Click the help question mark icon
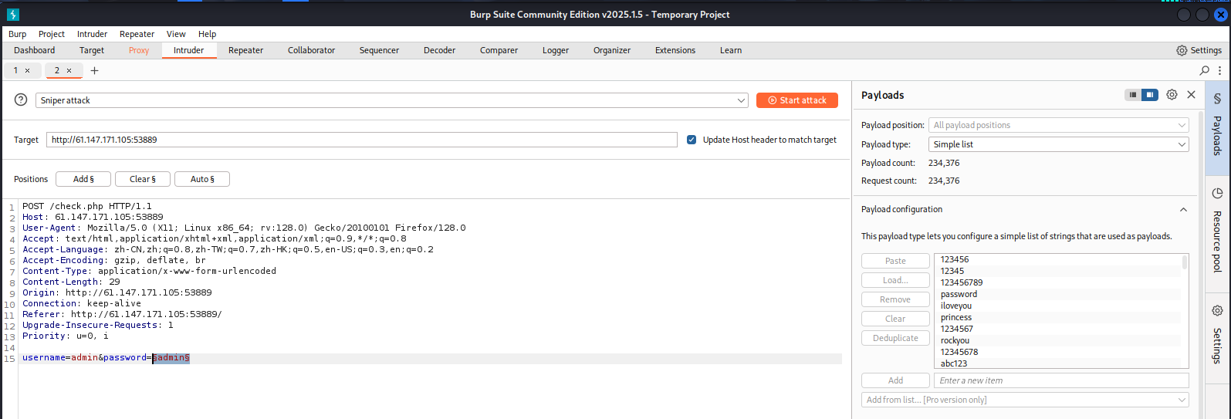Viewport: 1231px width, 419px height. pyautogui.click(x=21, y=100)
